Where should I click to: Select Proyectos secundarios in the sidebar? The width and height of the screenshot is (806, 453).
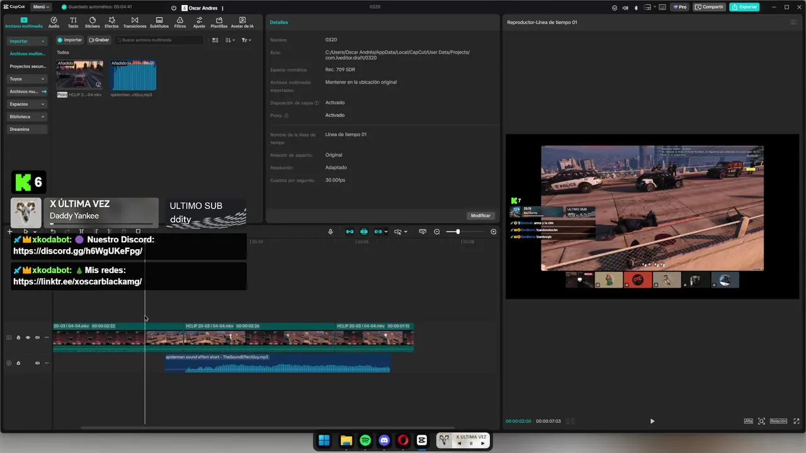28,66
